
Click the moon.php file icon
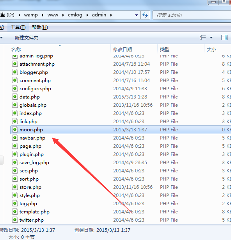pyautogui.click(x=15, y=129)
